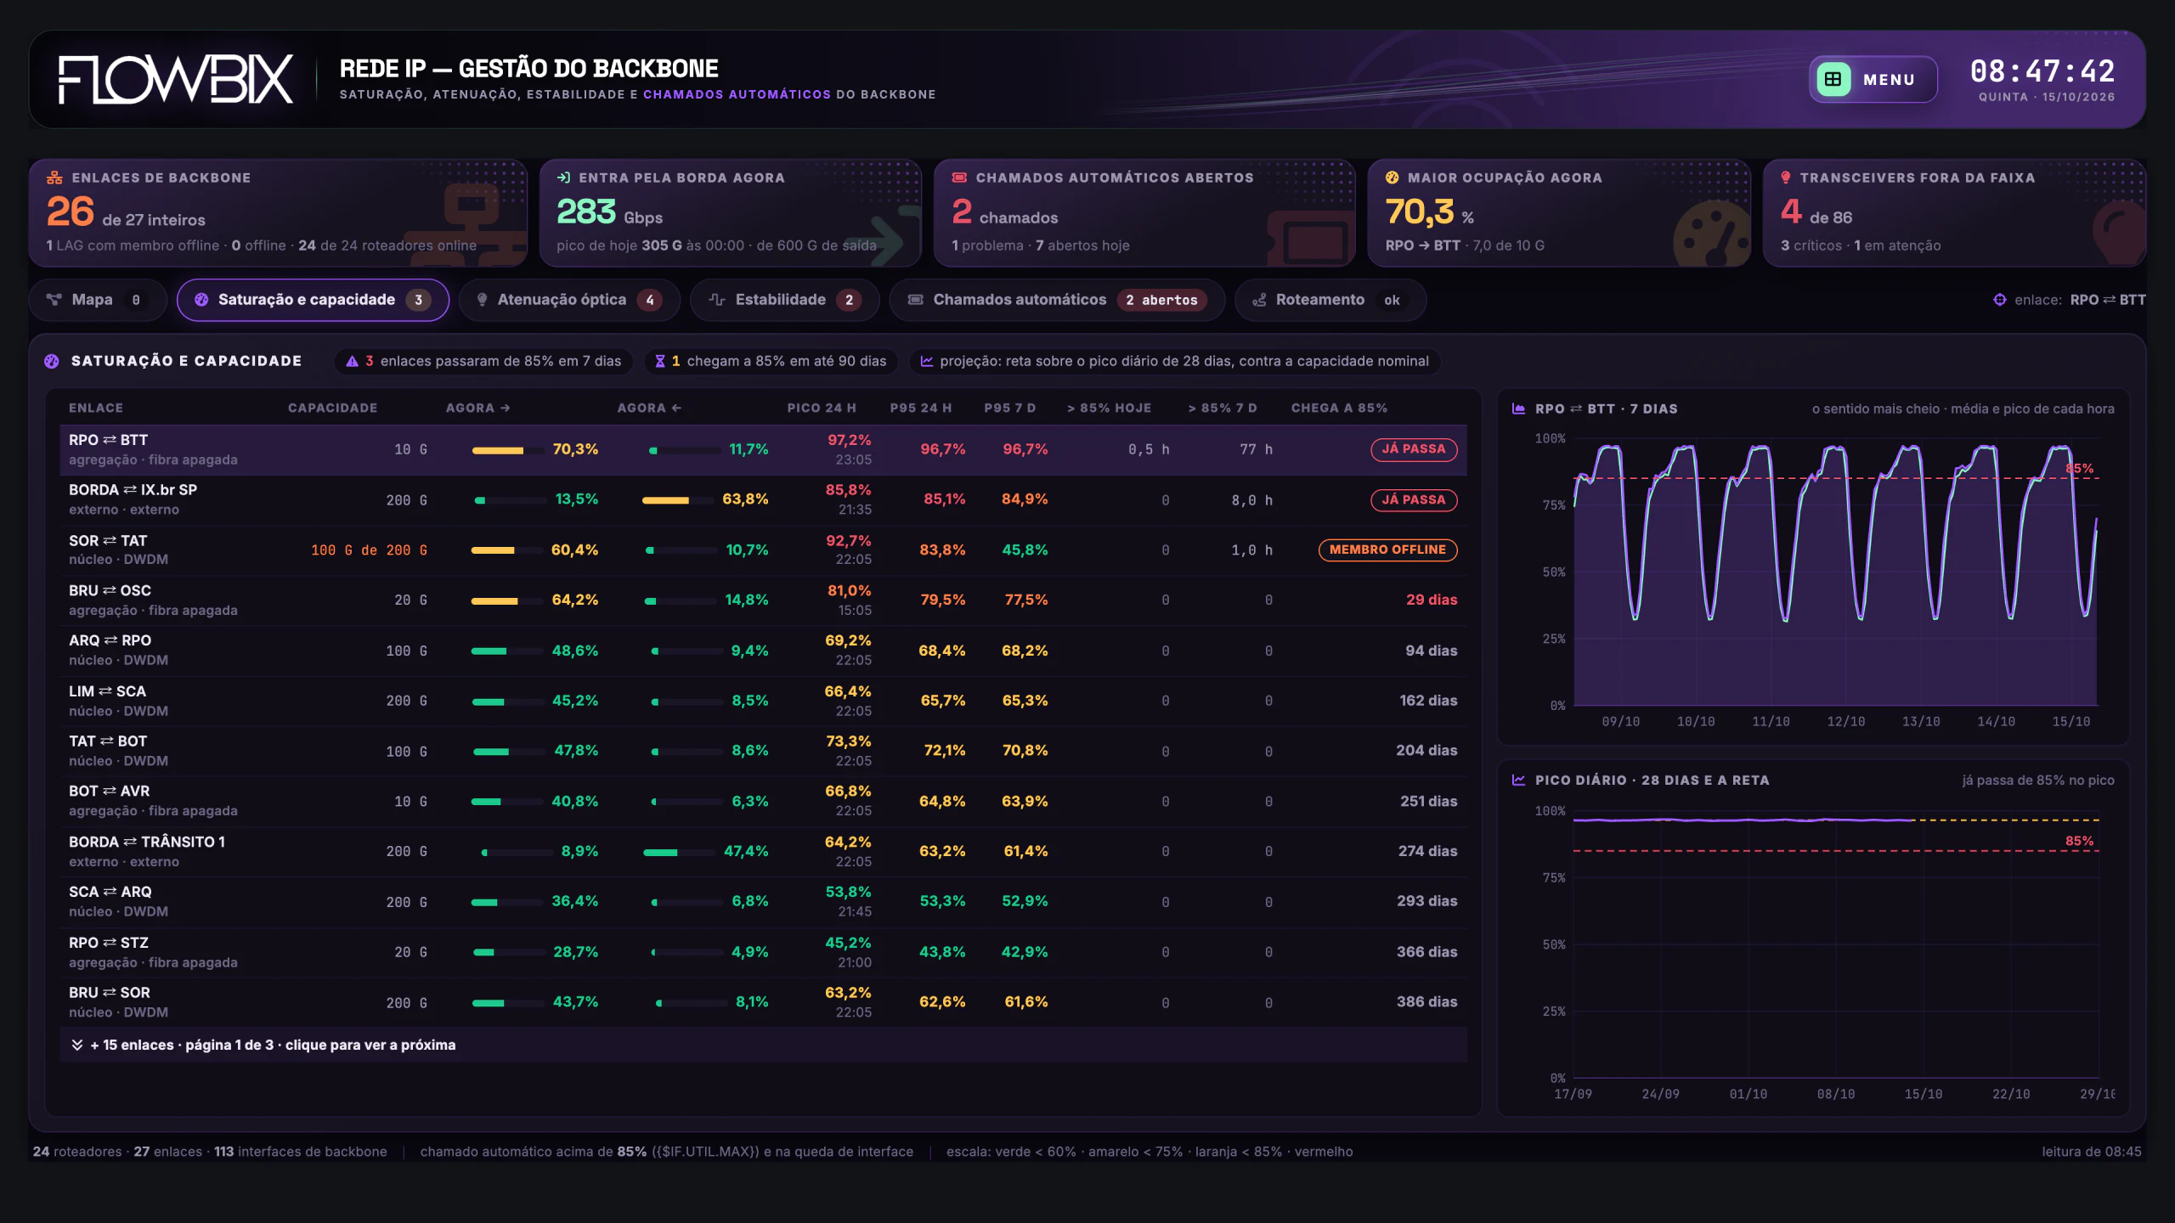Click the warning triangle in 85% chip

click(352, 361)
